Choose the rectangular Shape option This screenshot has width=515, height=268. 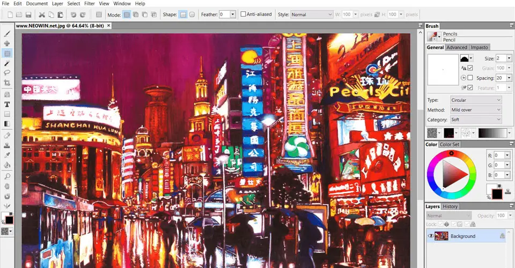183,14
